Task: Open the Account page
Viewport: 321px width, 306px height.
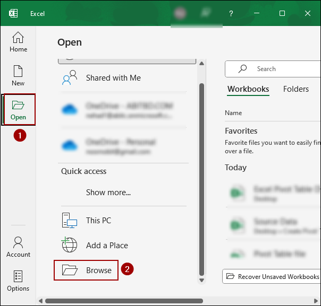Action: click(18, 247)
